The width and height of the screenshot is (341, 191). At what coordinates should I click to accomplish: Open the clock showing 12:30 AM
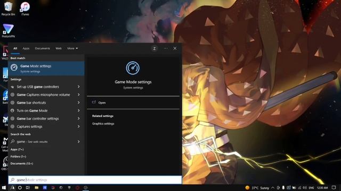pyautogui.click(x=322, y=188)
